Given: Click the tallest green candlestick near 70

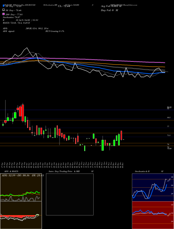Looking at the screenshot, I should (x=103, y=145).
